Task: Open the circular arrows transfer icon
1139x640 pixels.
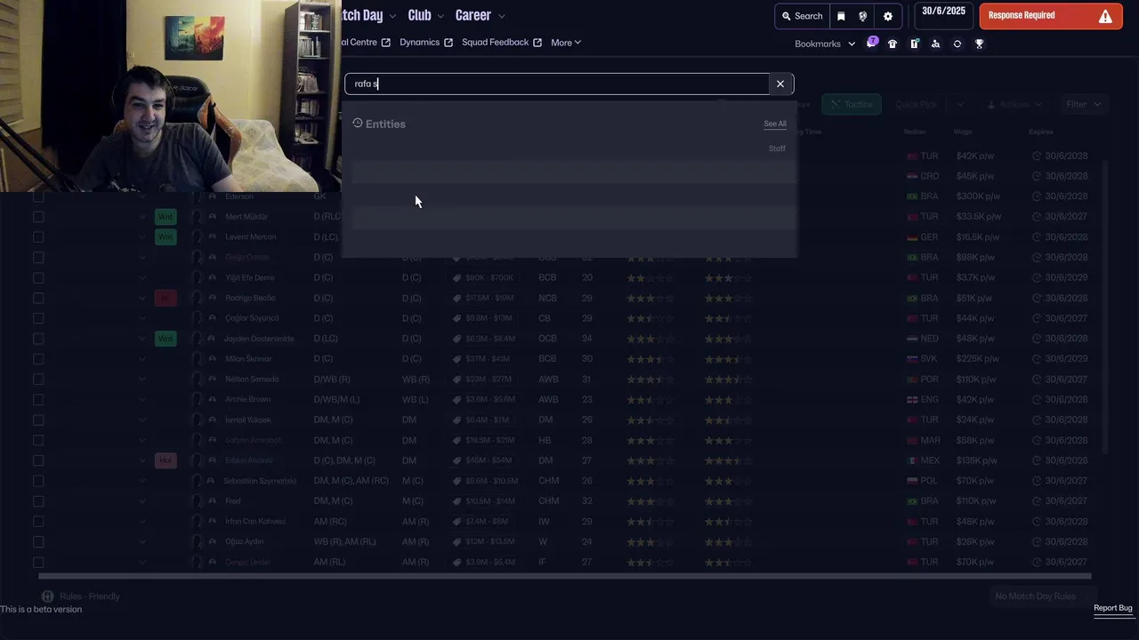Action: 957,44
